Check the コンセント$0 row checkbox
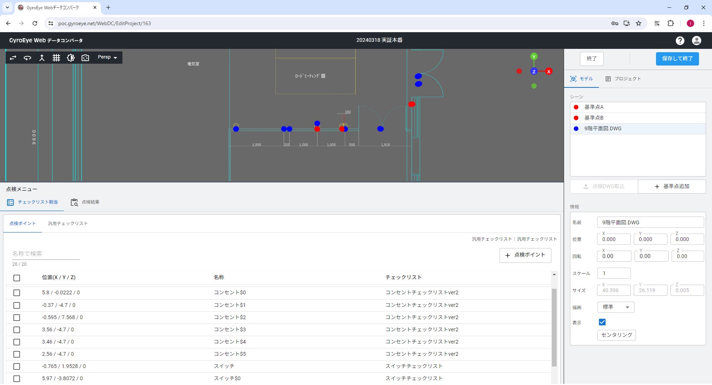This screenshot has width=712, height=385. pos(17,293)
